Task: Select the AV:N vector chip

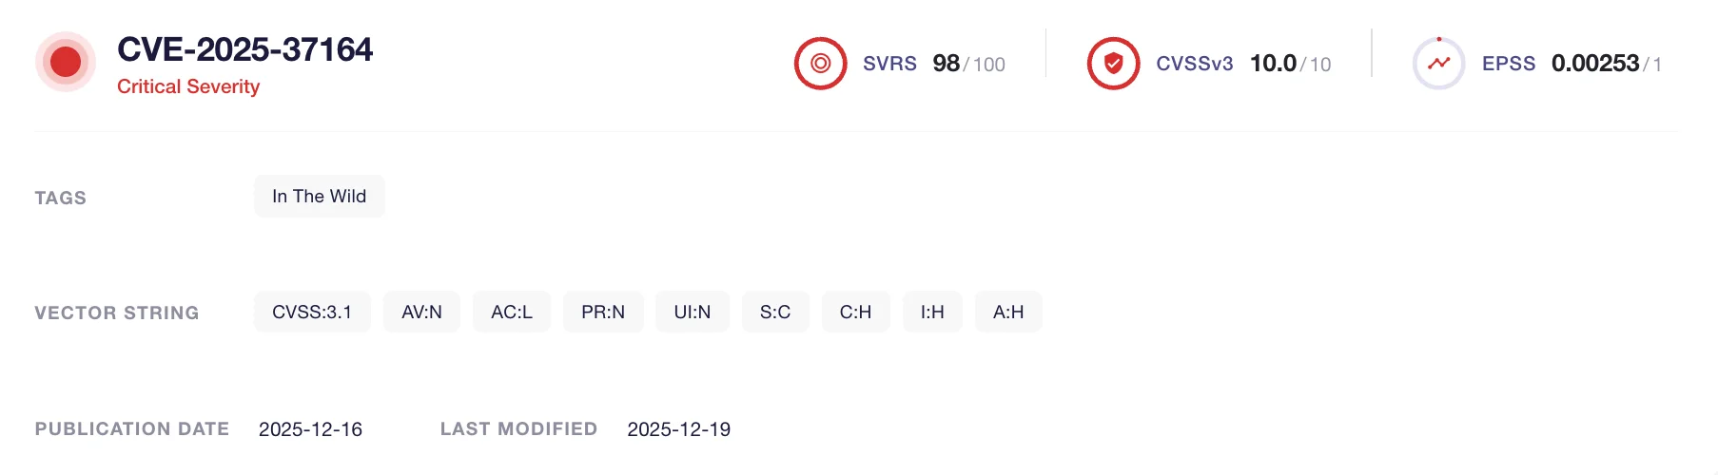Action: (x=421, y=312)
